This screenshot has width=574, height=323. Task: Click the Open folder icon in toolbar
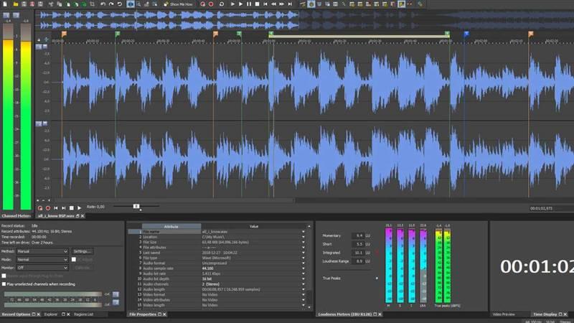[15, 4]
